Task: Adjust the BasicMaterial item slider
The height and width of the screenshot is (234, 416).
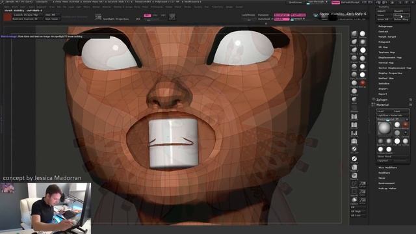Action: coord(392,119)
